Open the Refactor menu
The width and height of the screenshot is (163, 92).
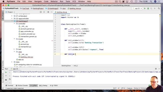click(x=54, y=2)
